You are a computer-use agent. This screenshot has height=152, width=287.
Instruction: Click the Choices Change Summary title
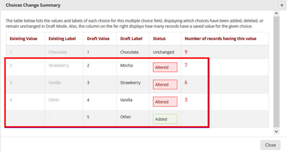tap(33, 5)
